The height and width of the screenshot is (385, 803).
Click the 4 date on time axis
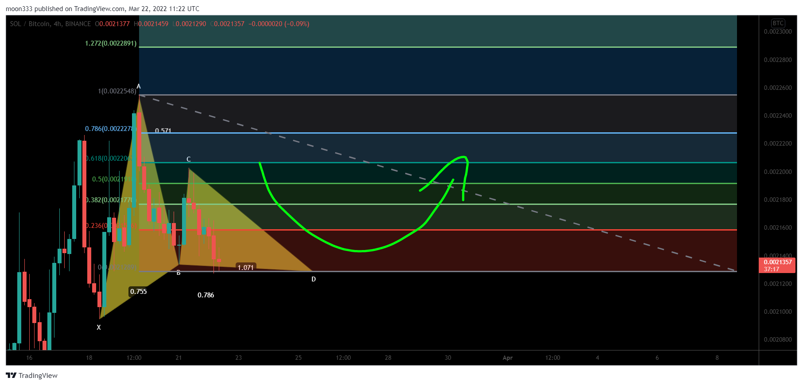[x=597, y=358]
